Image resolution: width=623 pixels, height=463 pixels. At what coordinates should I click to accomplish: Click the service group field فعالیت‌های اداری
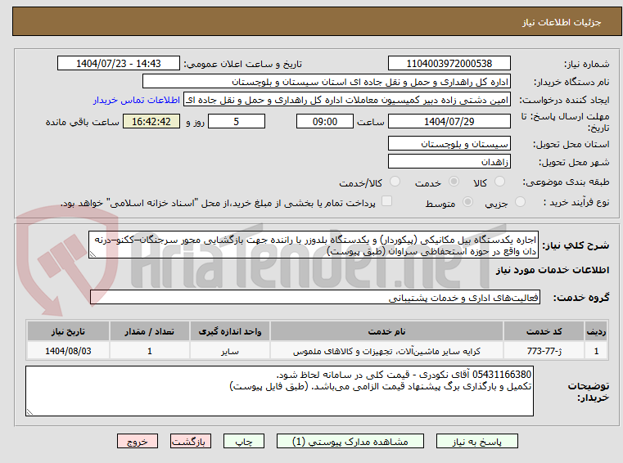315,298
